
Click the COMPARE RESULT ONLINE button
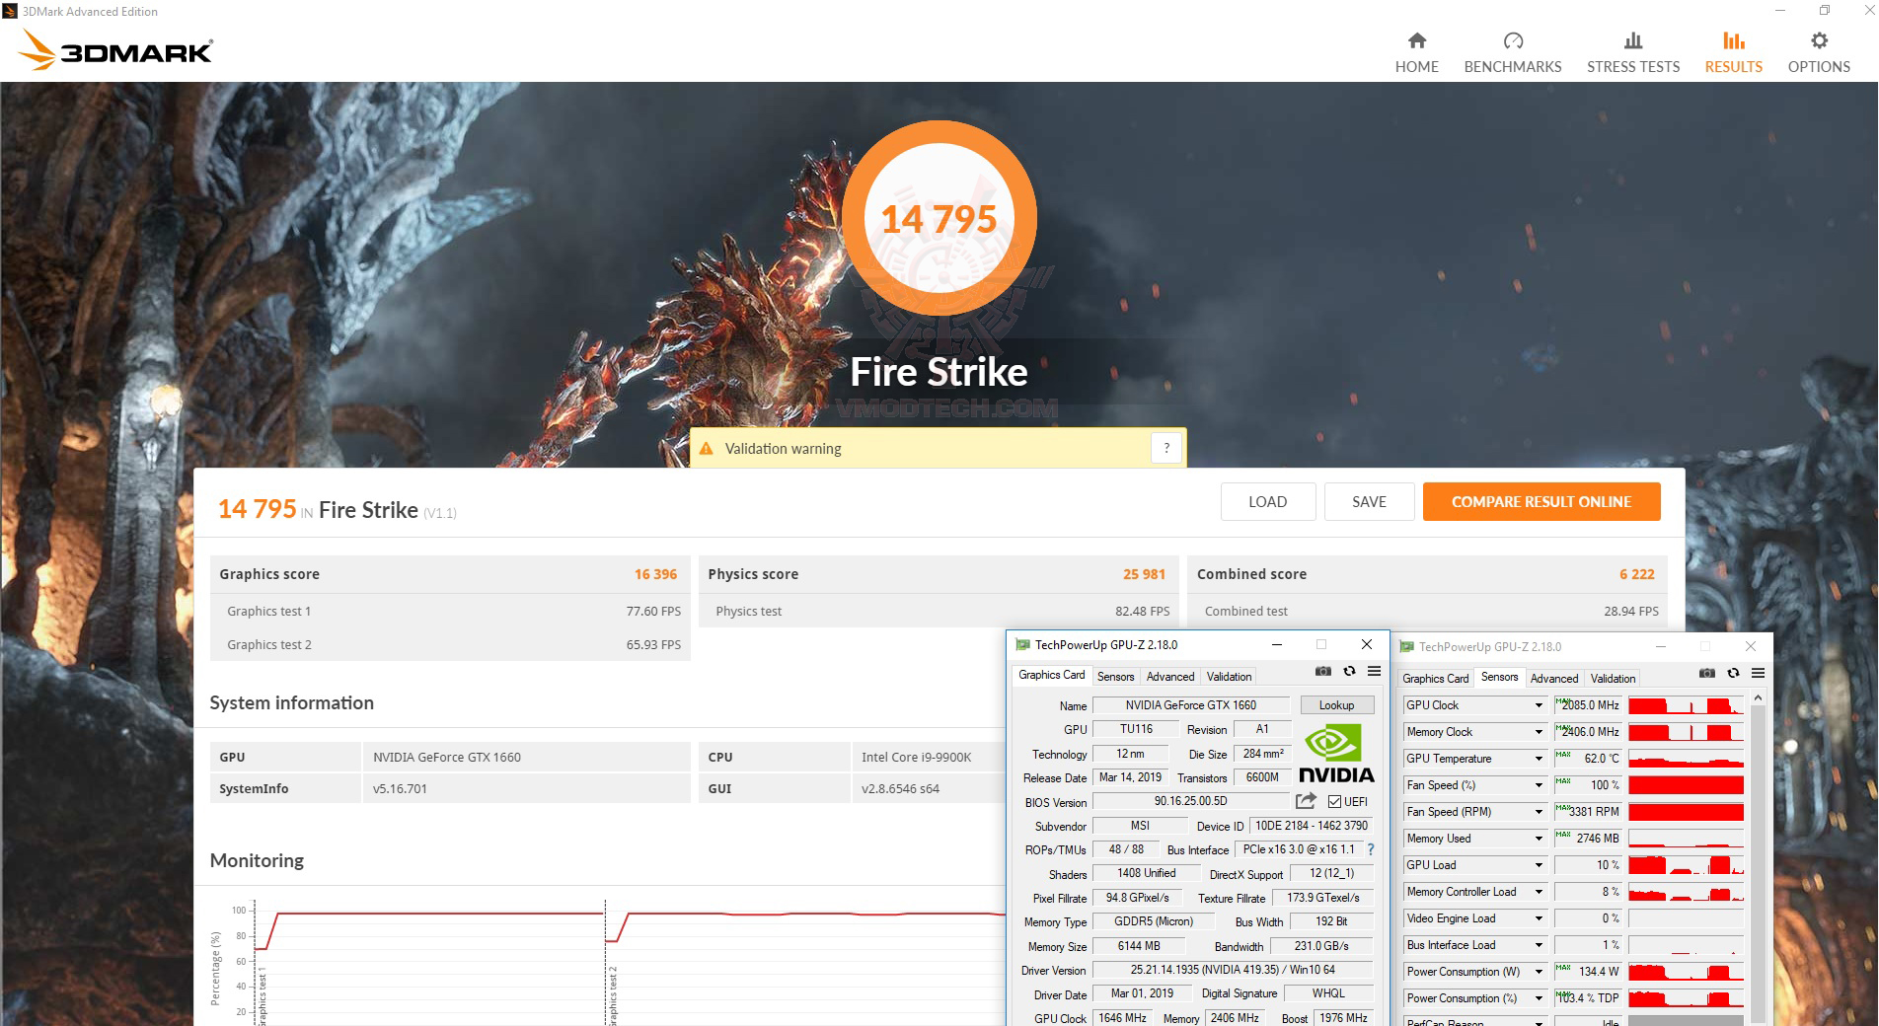coord(1541,501)
